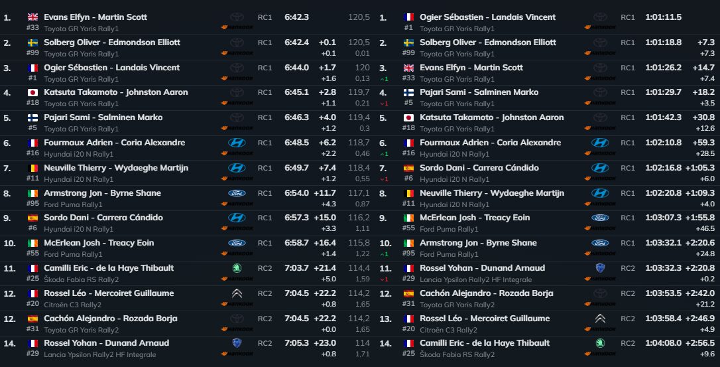Click the Lancia logo beside the 7:05.3 time
Image resolution: width=720 pixels, height=367 pixels.
[237, 343]
